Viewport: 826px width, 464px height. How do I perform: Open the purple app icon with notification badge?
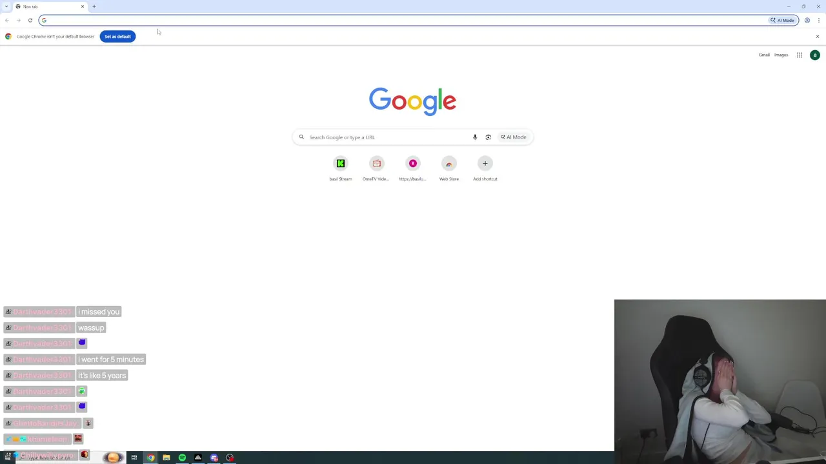point(214,458)
